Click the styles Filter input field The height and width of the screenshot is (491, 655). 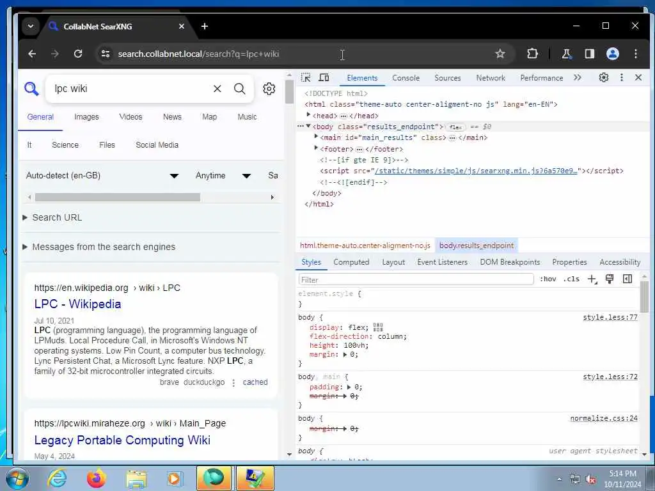tap(416, 279)
